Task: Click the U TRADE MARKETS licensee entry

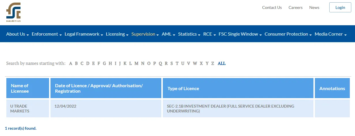Action: click(20, 108)
